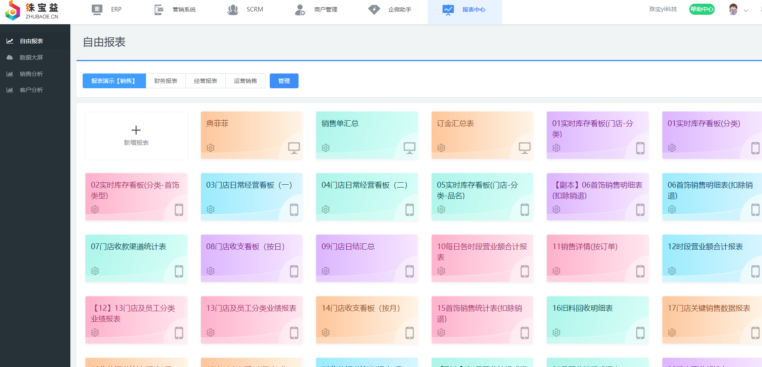Click the plus icon to add report

[136, 130]
